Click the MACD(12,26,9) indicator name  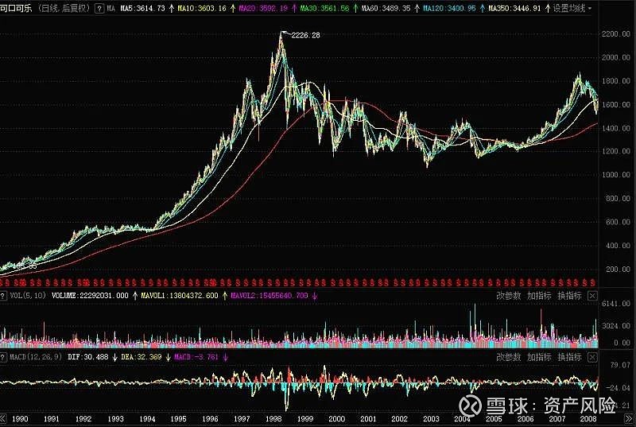pos(36,357)
